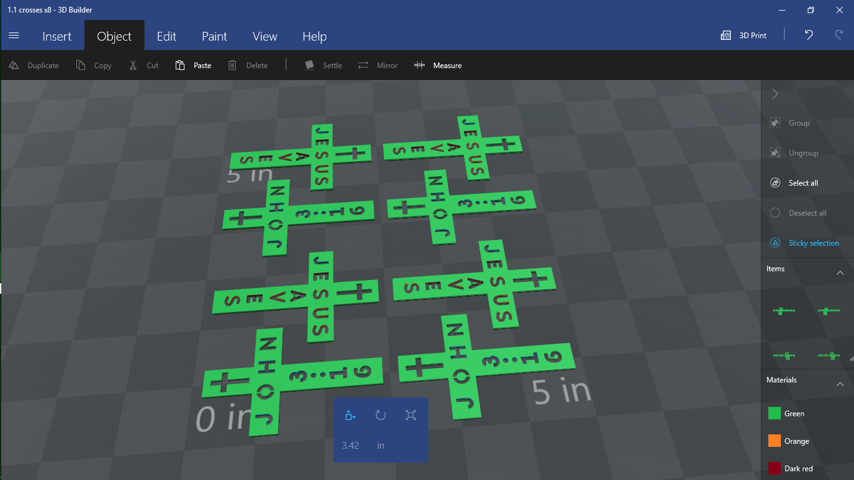Image resolution: width=854 pixels, height=480 pixels.
Task: Redo the last action
Action: [839, 36]
